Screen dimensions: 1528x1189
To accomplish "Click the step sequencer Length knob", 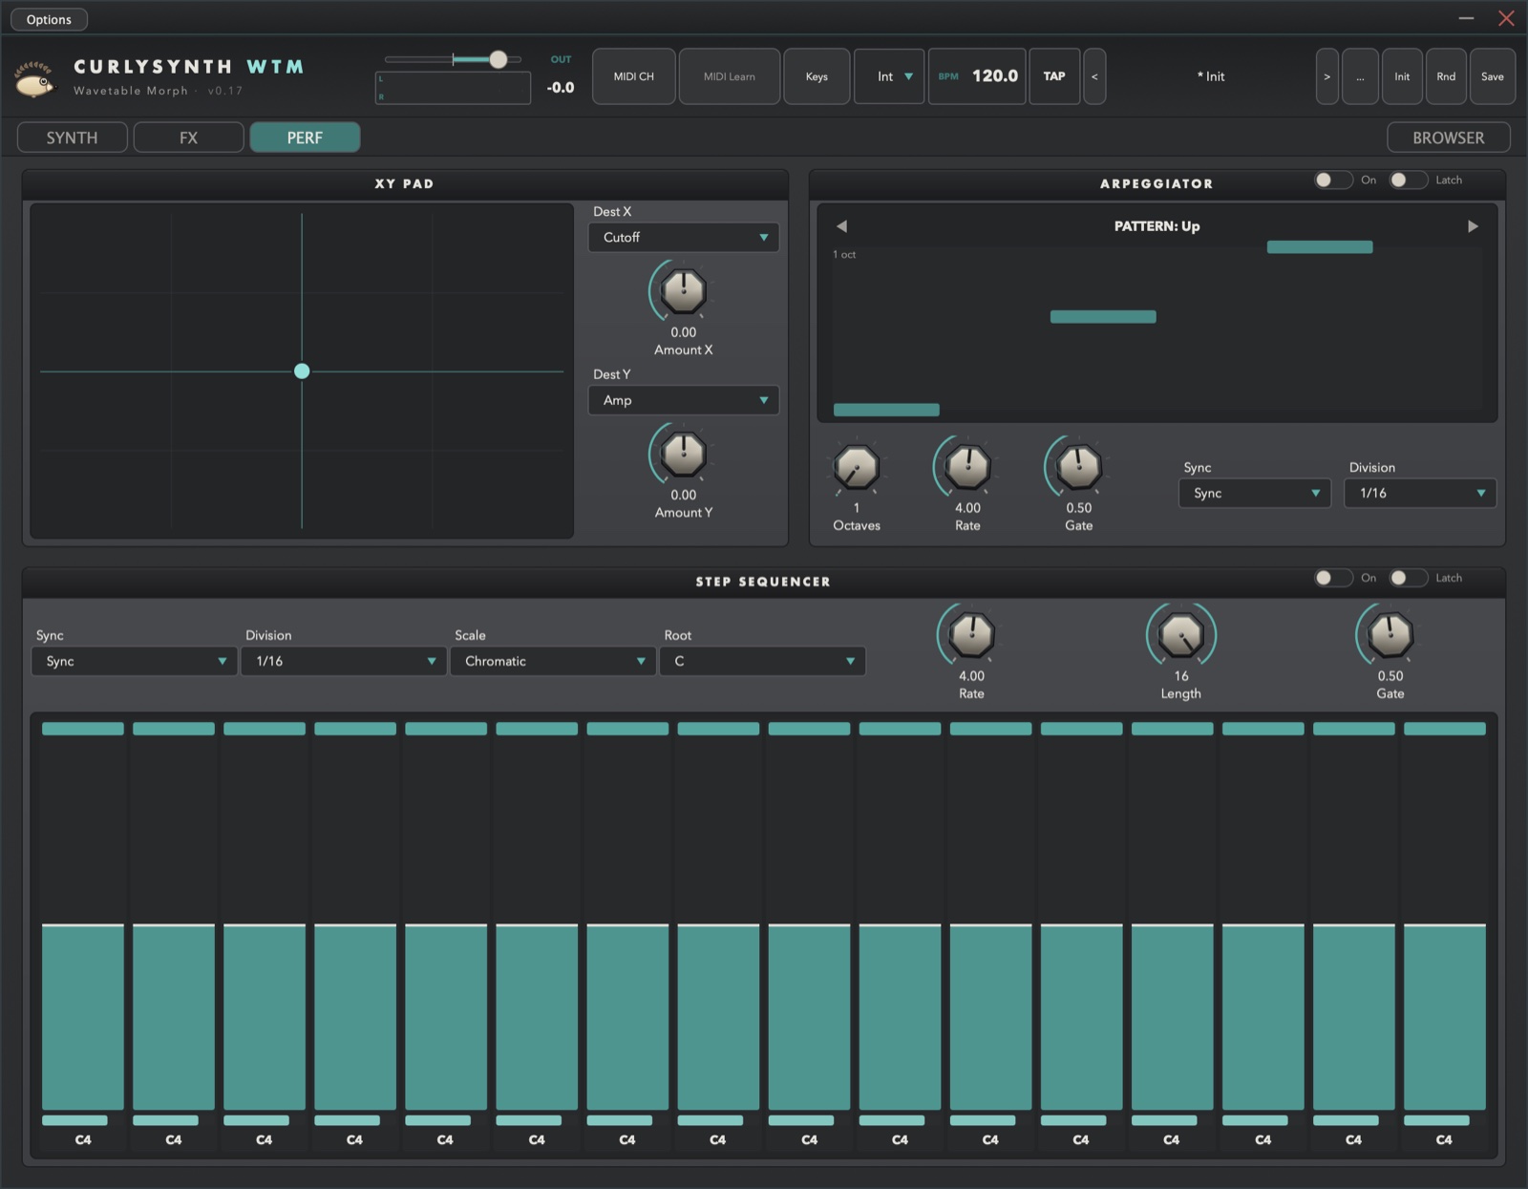I will pos(1180,635).
